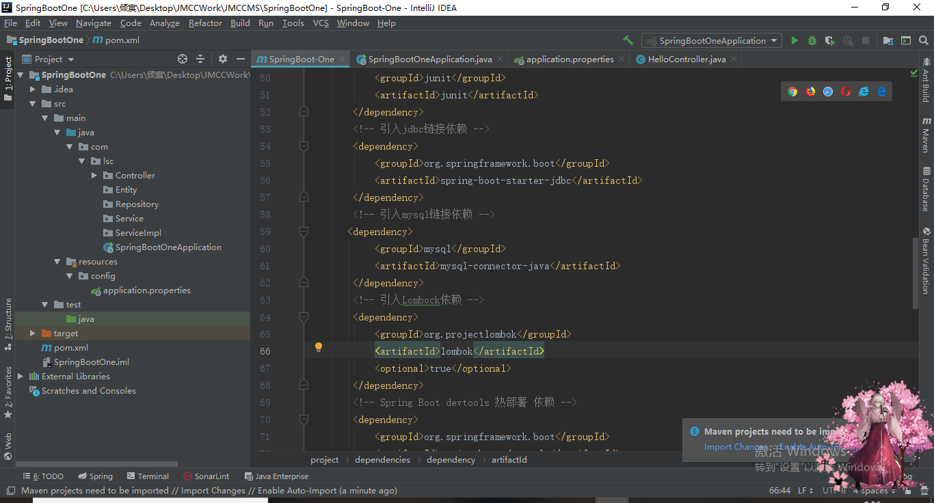
Task: Select pom.xml in the project tree
Action: click(x=71, y=348)
